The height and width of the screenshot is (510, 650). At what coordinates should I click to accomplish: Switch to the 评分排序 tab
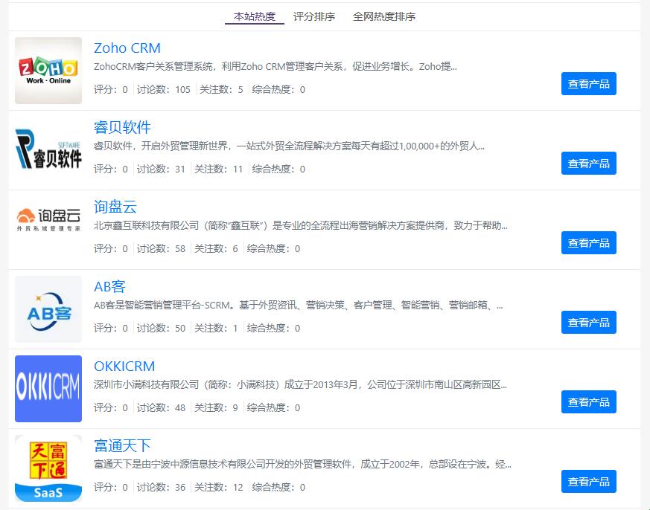point(313,16)
